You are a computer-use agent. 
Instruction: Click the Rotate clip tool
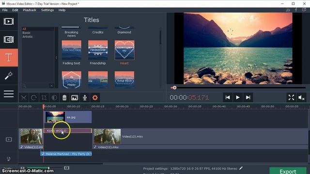coord(34,98)
